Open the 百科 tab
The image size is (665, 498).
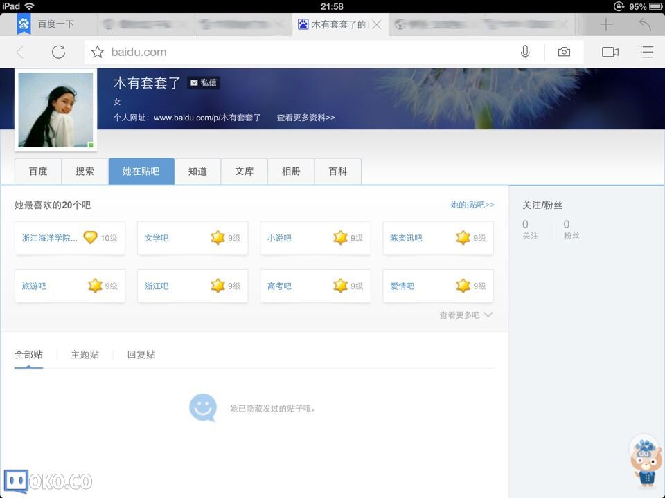338,171
